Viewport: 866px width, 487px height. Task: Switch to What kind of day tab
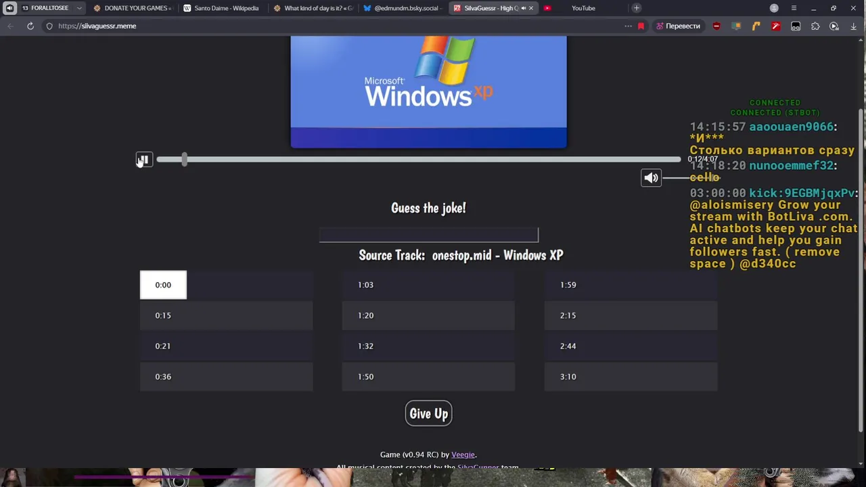(x=313, y=8)
